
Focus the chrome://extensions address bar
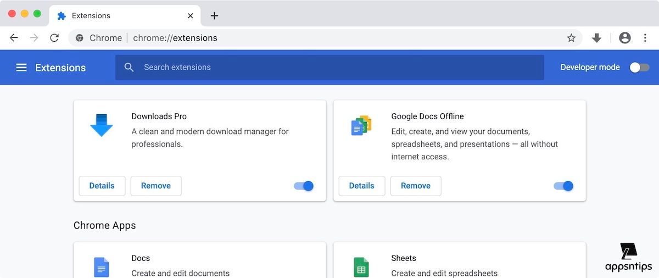click(329, 38)
